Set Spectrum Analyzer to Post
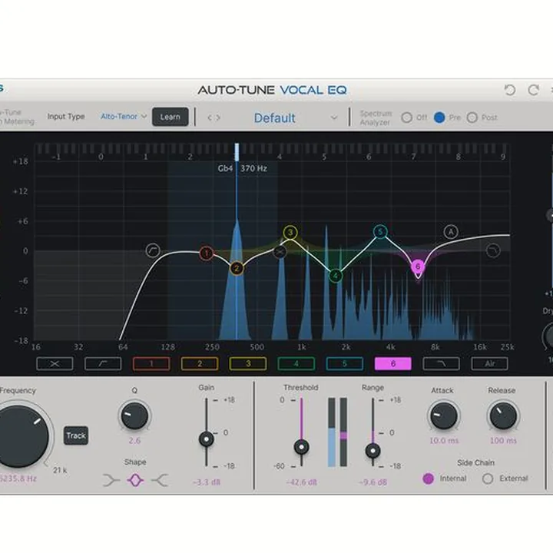This screenshot has height=553, width=553. coord(472,118)
